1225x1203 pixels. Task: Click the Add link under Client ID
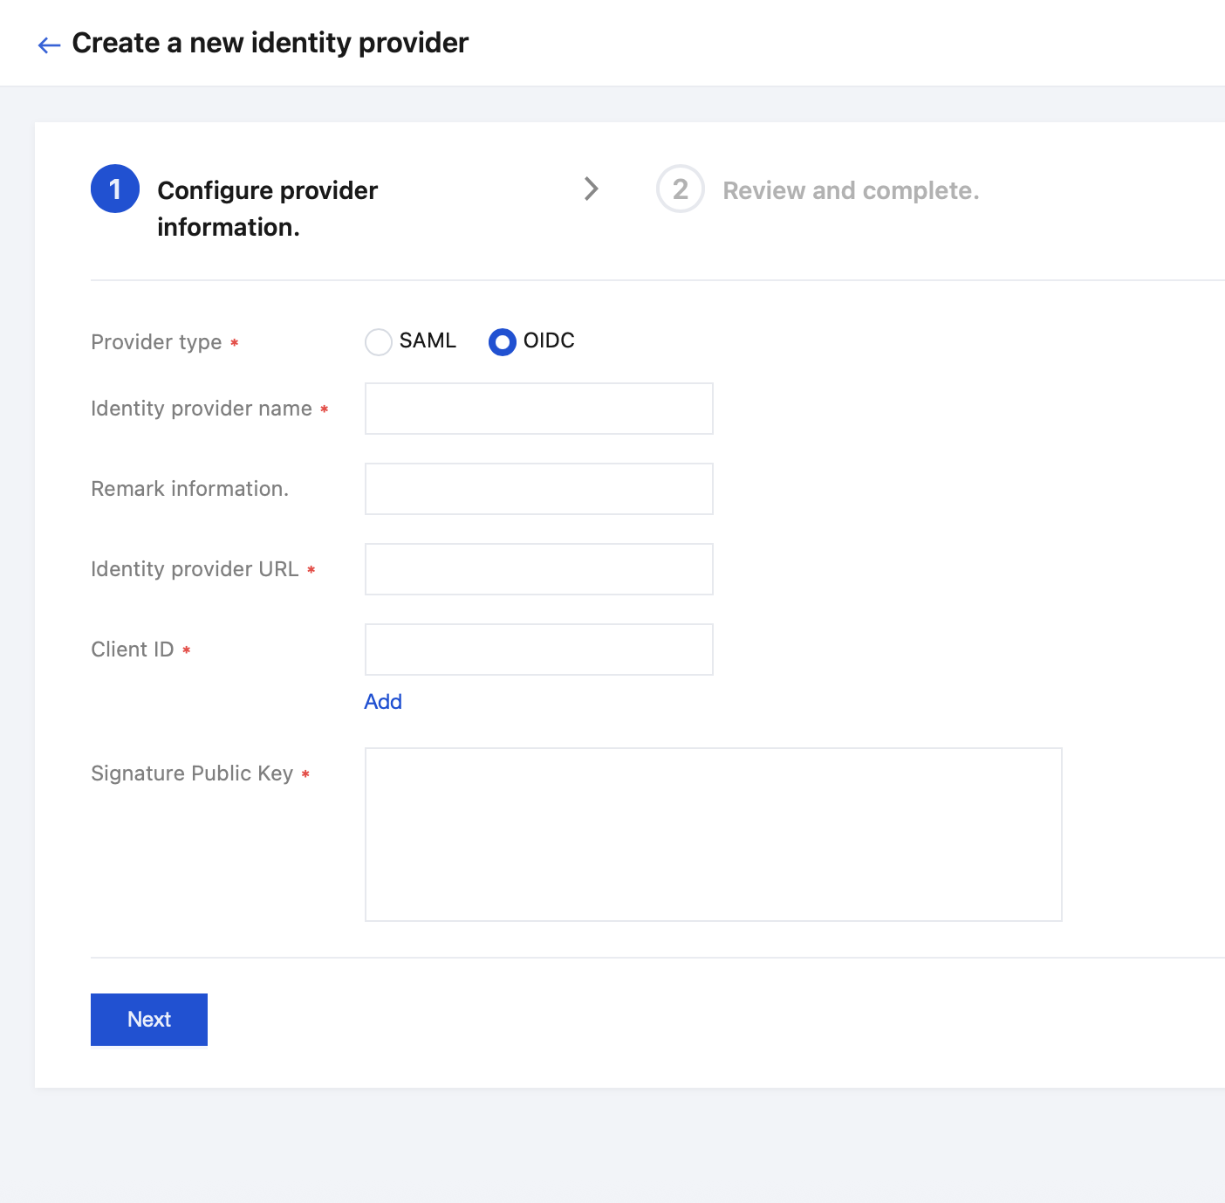coord(383,702)
